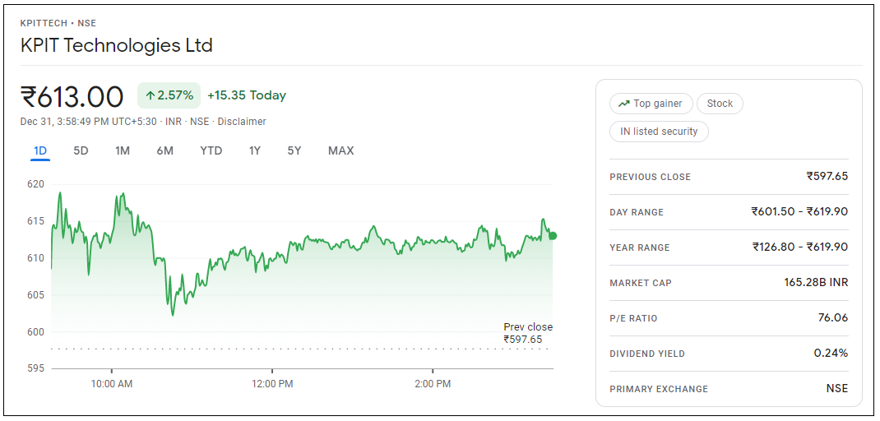Screen dimensions: 880x421
Task: Click the P/E RATIO label
Action: 633,318
